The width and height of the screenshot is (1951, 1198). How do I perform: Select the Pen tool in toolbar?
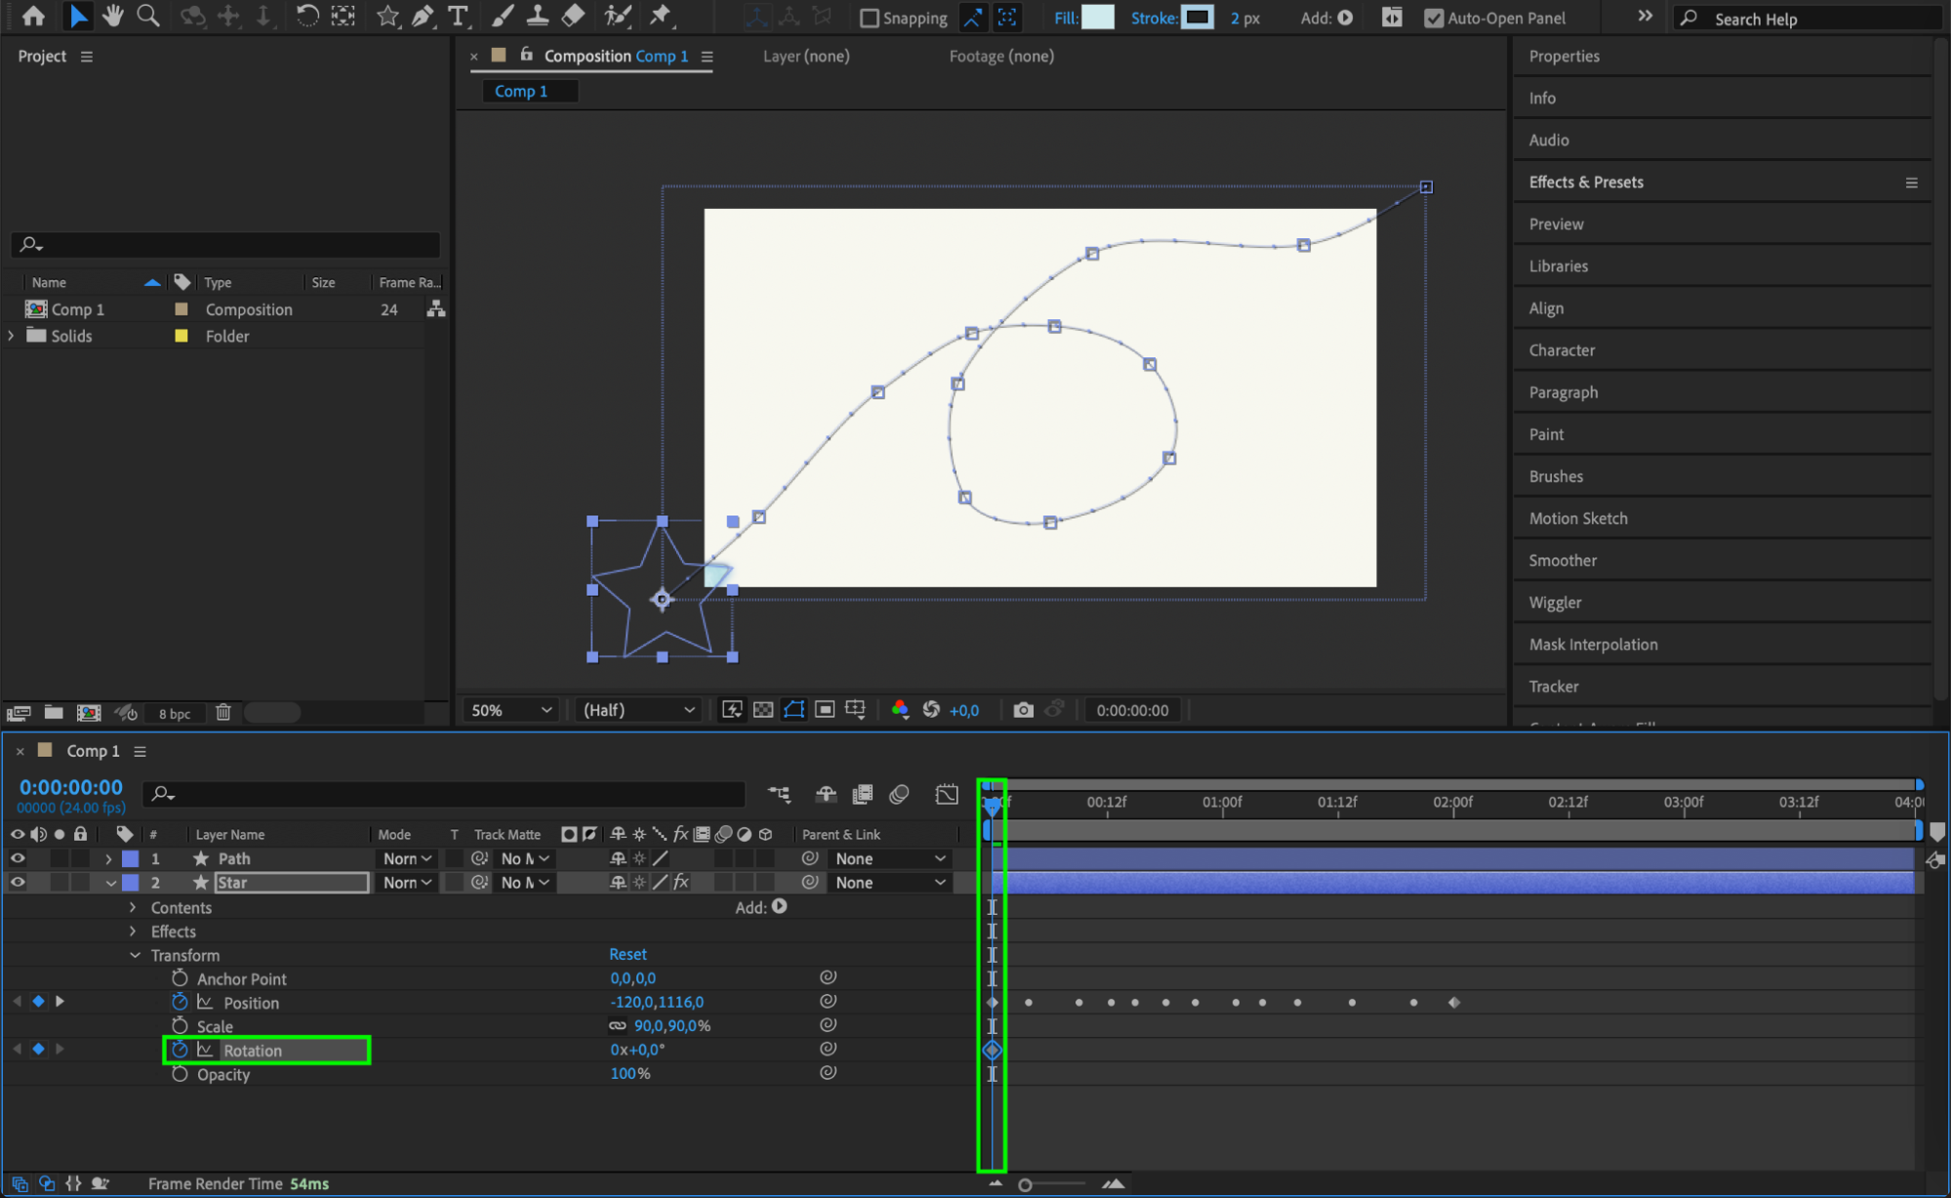point(423,16)
